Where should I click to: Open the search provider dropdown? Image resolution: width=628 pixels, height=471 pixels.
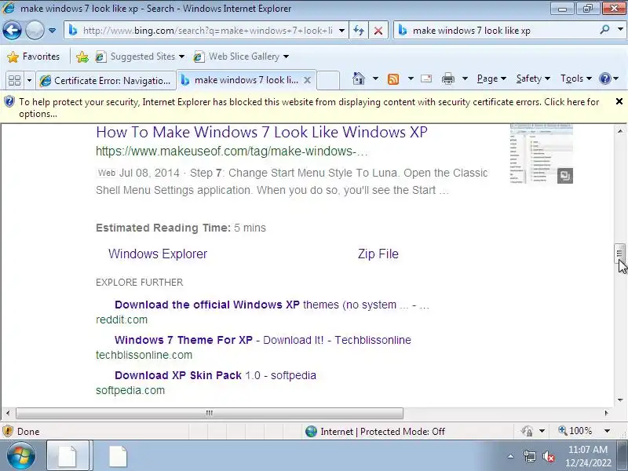[620, 30]
